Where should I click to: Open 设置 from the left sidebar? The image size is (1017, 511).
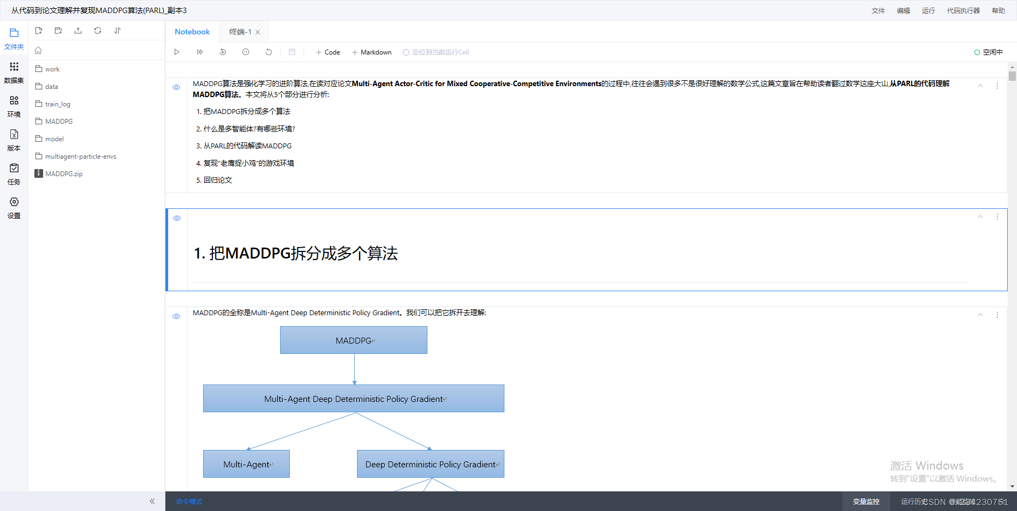click(14, 208)
